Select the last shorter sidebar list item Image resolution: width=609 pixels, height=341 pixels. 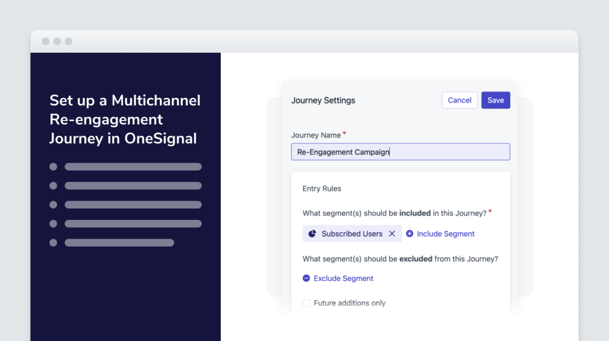119,243
